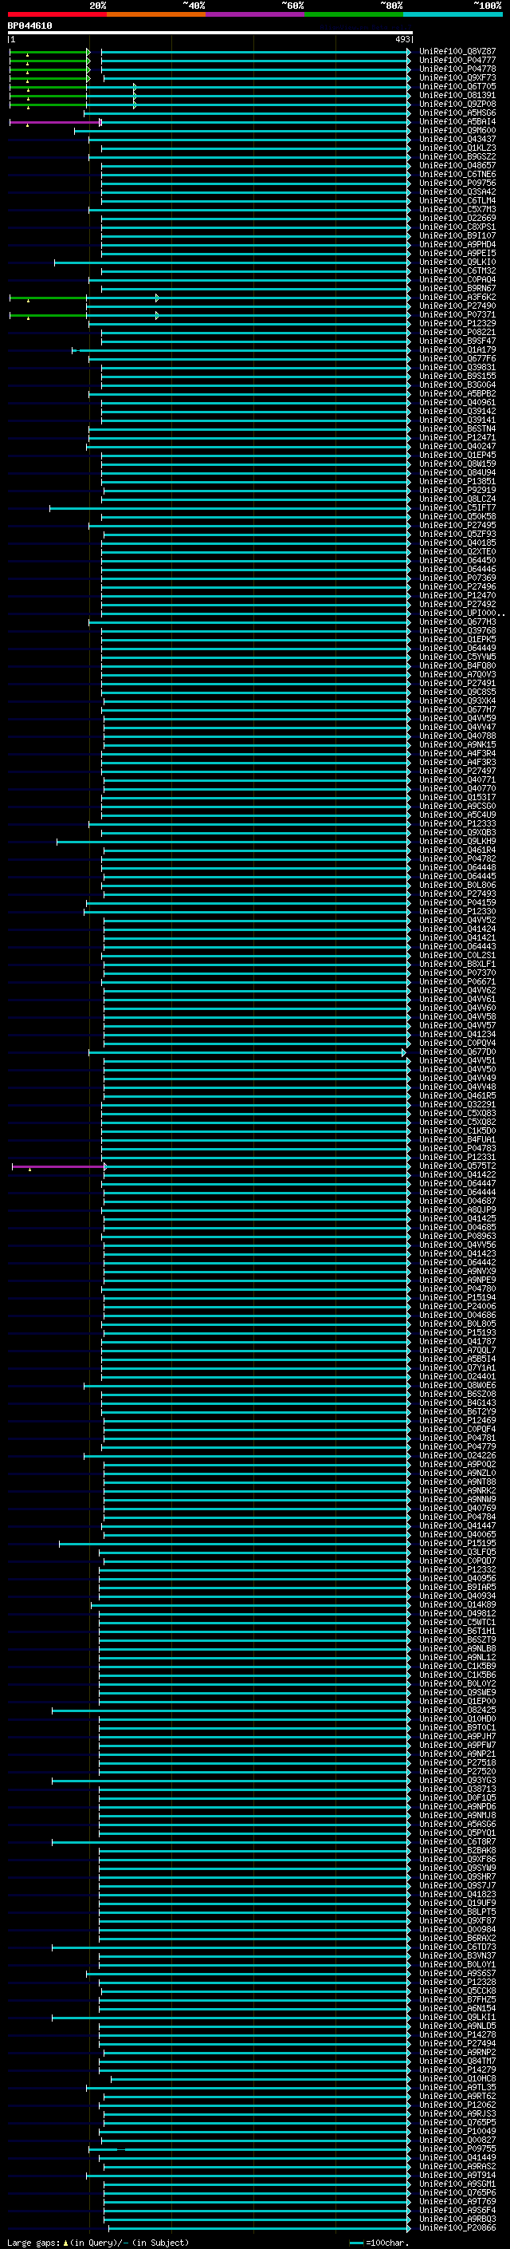Select label UniRef100_P27494

click(457, 2043)
